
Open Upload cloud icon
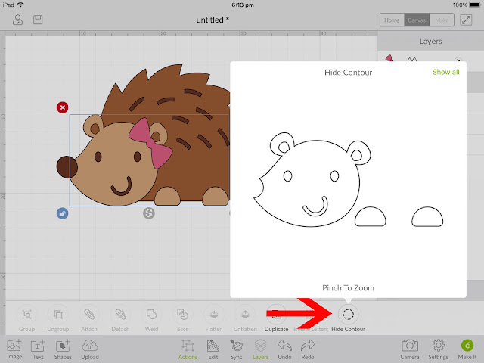(x=90, y=349)
